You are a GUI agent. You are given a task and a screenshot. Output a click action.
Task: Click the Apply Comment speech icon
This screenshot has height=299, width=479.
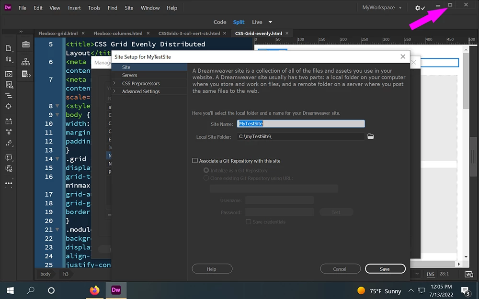[x=9, y=157]
